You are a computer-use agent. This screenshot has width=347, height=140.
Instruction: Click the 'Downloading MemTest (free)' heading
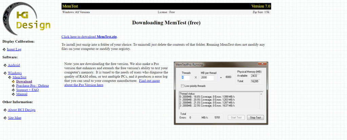[166, 23]
